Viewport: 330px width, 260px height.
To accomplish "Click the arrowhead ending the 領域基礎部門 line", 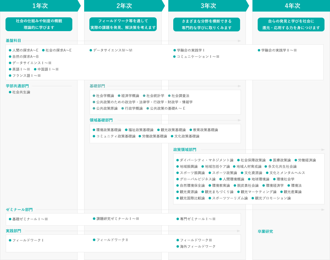I will click(239, 120).
